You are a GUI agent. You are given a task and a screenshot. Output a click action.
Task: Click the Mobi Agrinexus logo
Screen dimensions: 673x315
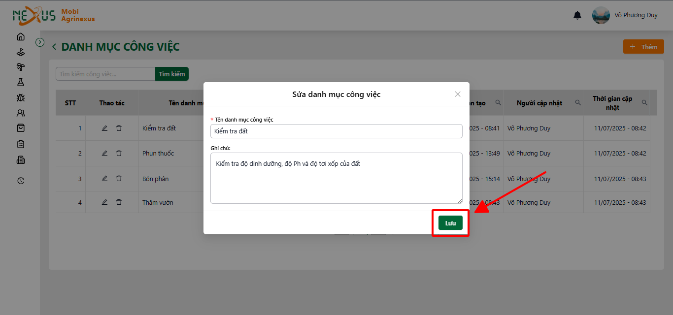tap(54, 15)
